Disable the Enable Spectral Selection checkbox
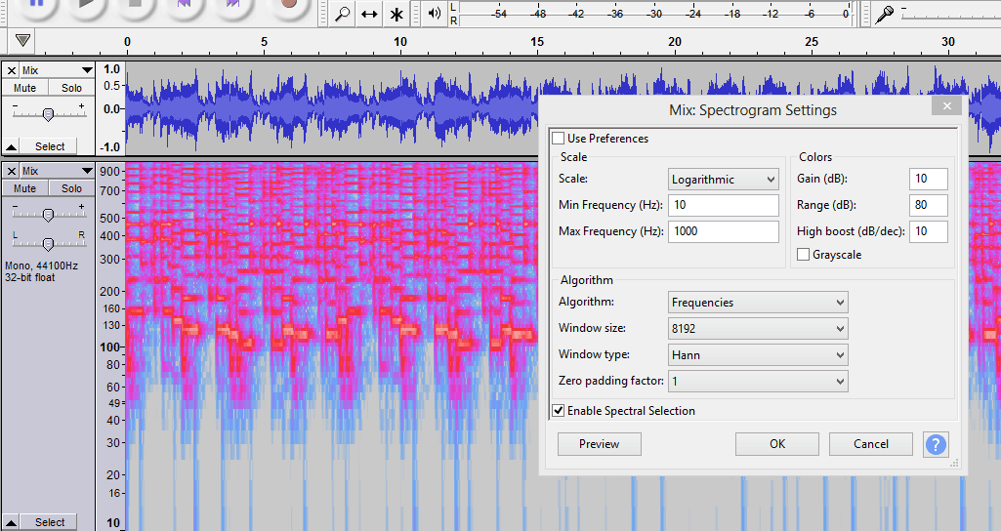Image resolution: width=1001 pixels, height=531 pixels. tap(559, 411)
